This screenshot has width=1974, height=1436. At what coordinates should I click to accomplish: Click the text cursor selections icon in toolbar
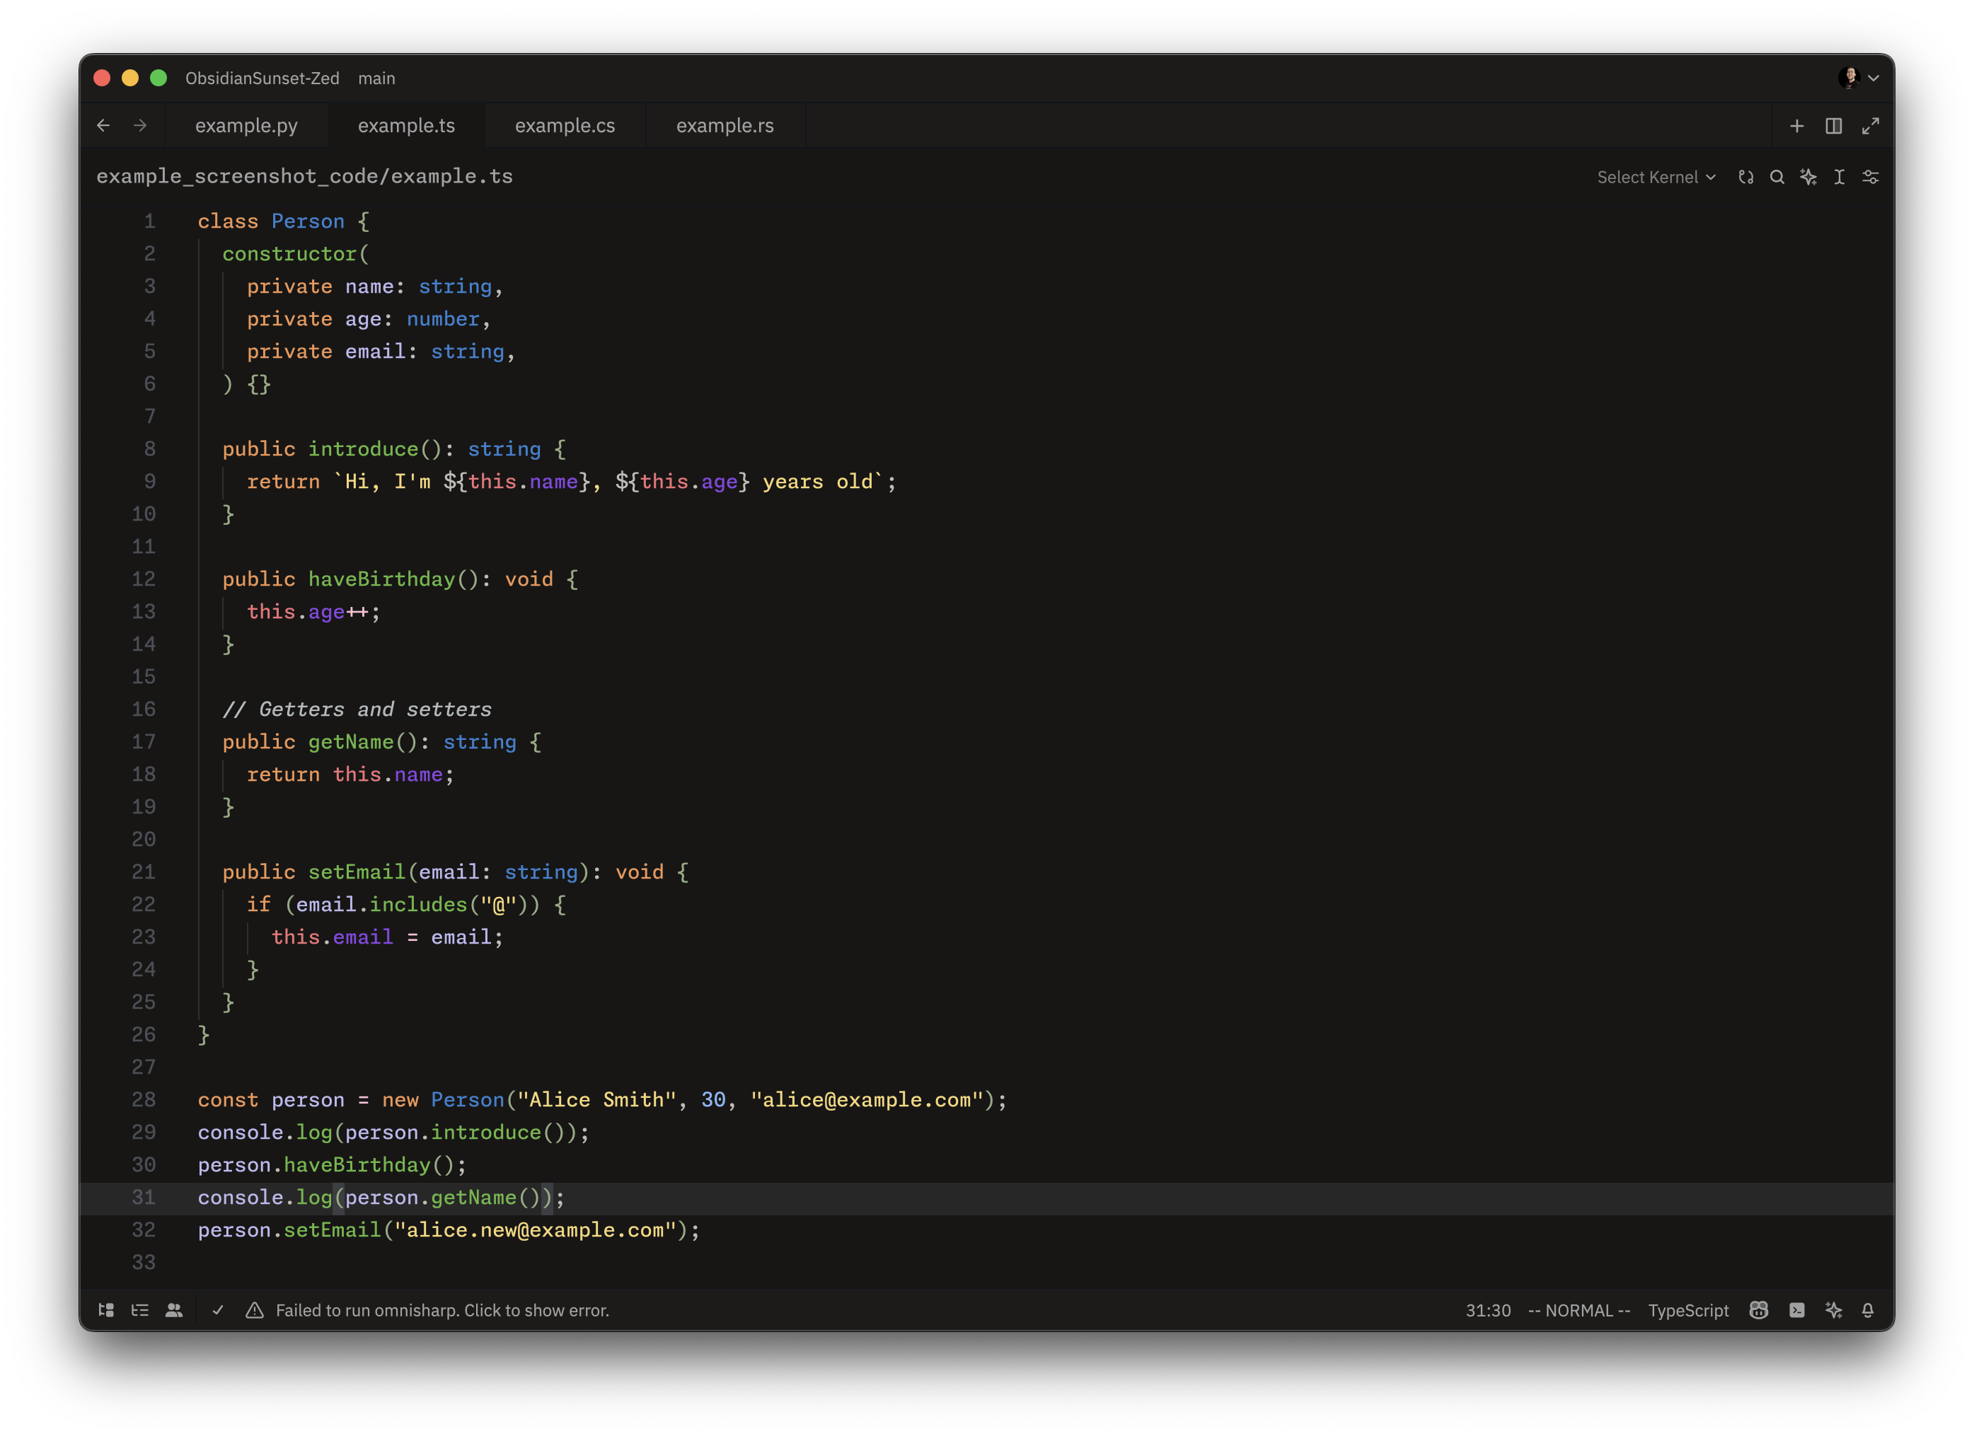[x=1839, y=177]
